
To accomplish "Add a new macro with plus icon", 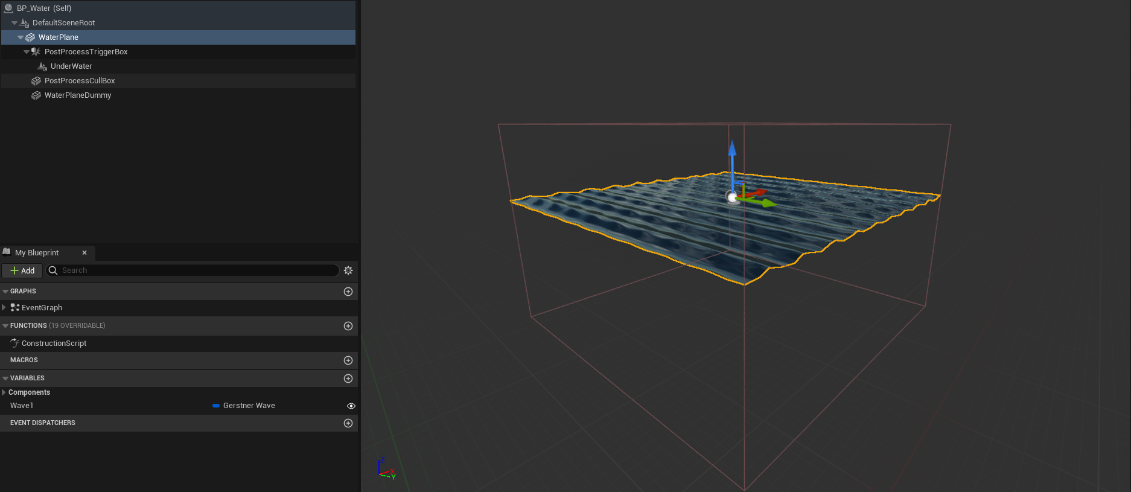I will click(x=348, y=360).
